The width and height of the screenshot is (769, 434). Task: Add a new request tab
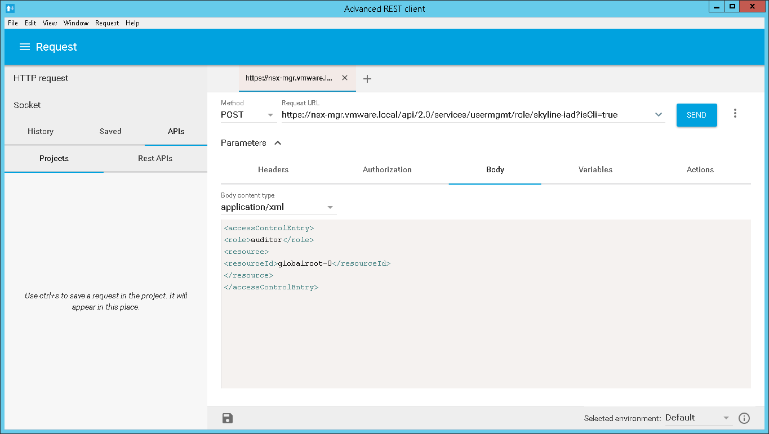[367, 79]
